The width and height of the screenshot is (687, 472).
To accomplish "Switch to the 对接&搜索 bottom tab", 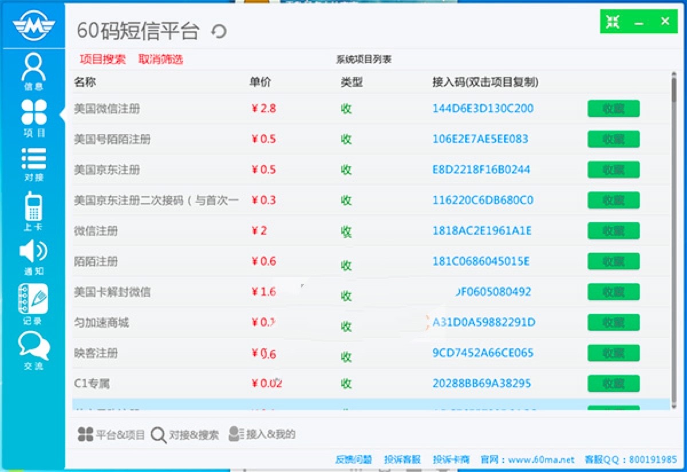I will pyautogui.click(x=185, y=435).
